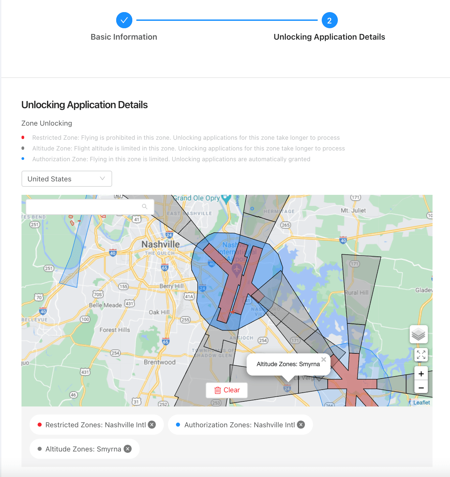This screenshot has width=450, height=477.
Task: Open the United States country dropdown
Action: pyautogui.click(x=66, y=179)
